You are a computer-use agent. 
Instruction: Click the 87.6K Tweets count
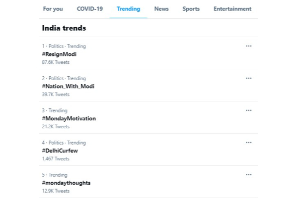pos(56,62)
